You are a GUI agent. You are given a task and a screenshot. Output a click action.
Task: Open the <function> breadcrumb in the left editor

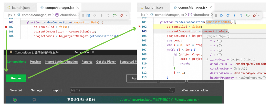[68, 15]
